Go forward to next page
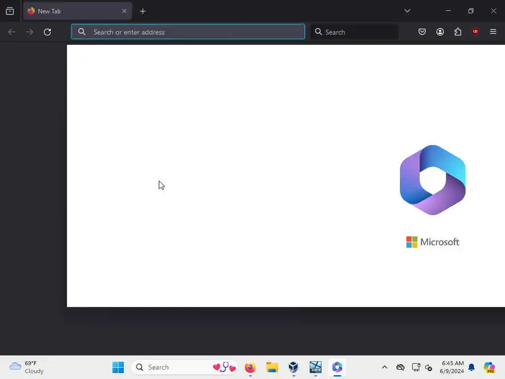 tap(30, 32)
